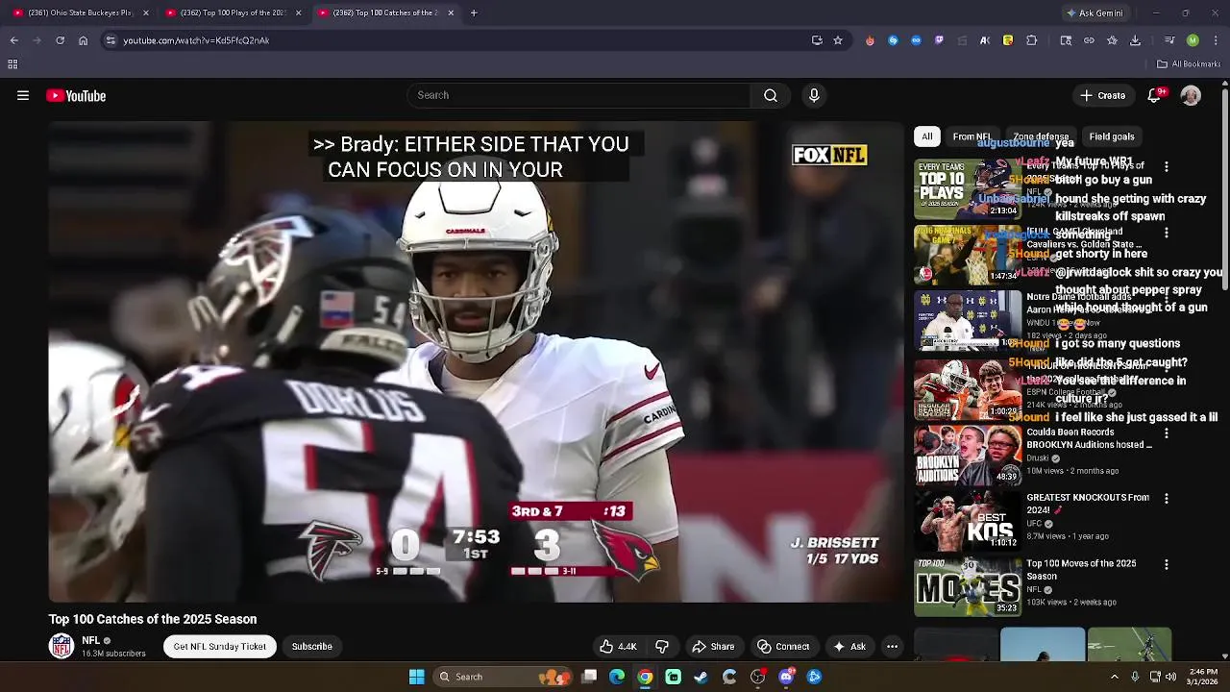Screen dimensions: 1230x692
Task: Click the YouTube search magnifier button
Action: click(771, 95)
